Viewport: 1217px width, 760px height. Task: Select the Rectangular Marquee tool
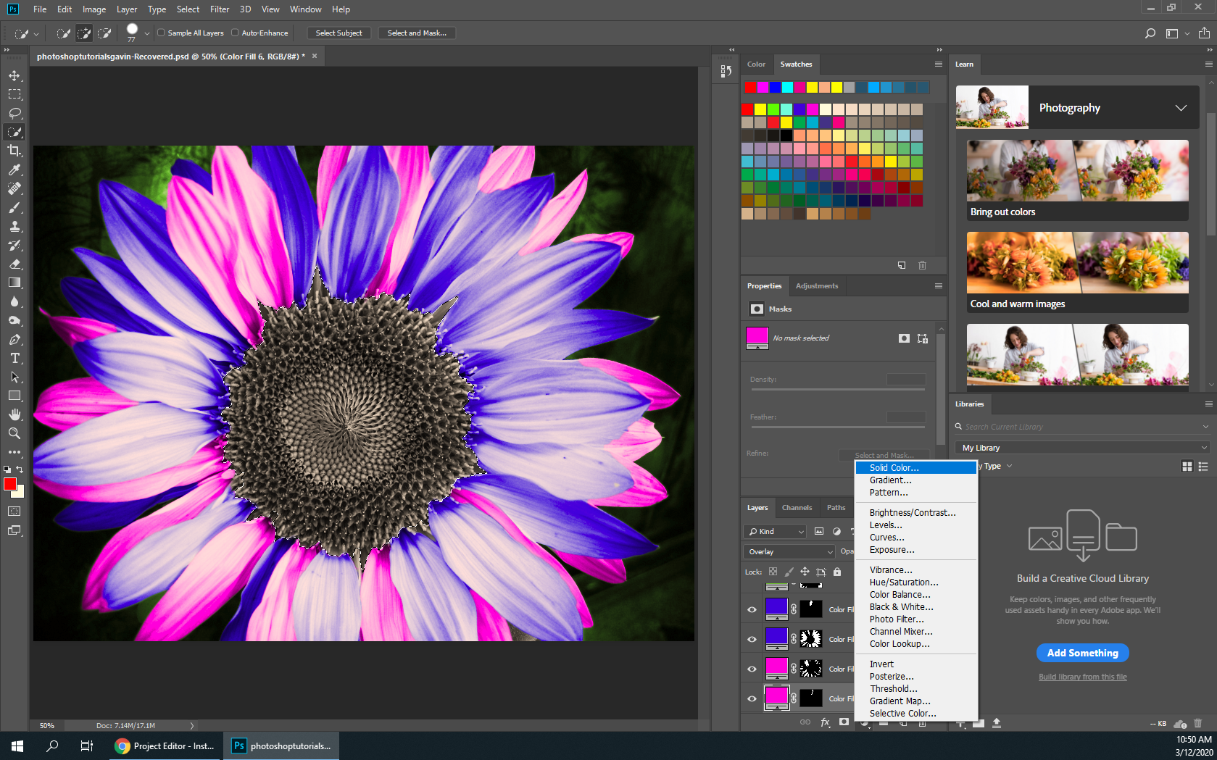pyautogui.click(x=14, y=94)
